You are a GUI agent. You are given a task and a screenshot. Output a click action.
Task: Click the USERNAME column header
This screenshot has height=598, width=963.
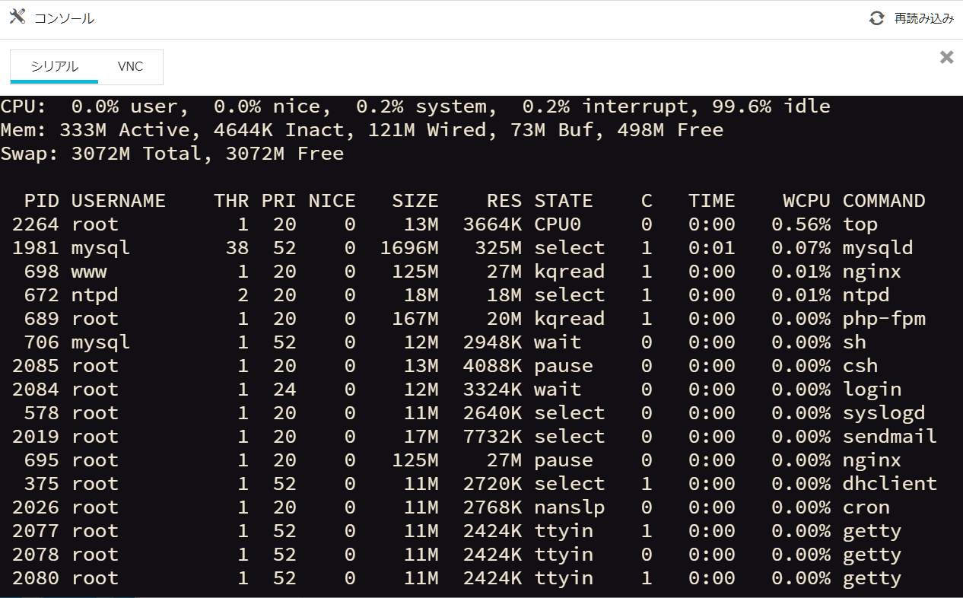(119, 201)
